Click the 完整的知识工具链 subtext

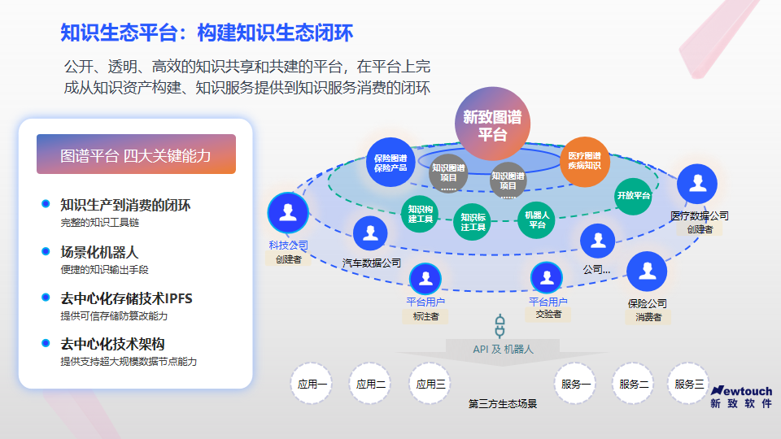(x=99, y=223)
